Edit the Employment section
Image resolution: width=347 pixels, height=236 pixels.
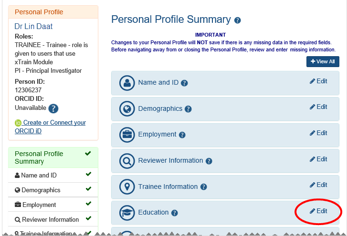[x=318, y=133]
